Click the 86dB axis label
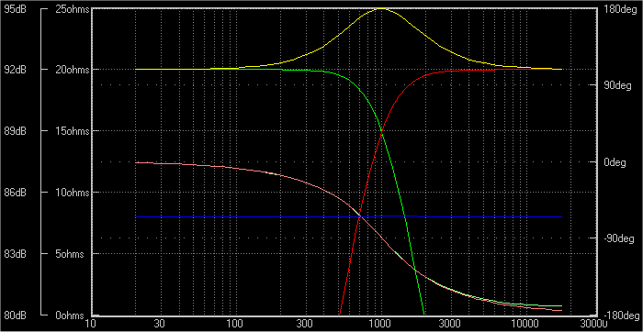 click(15, 192)
